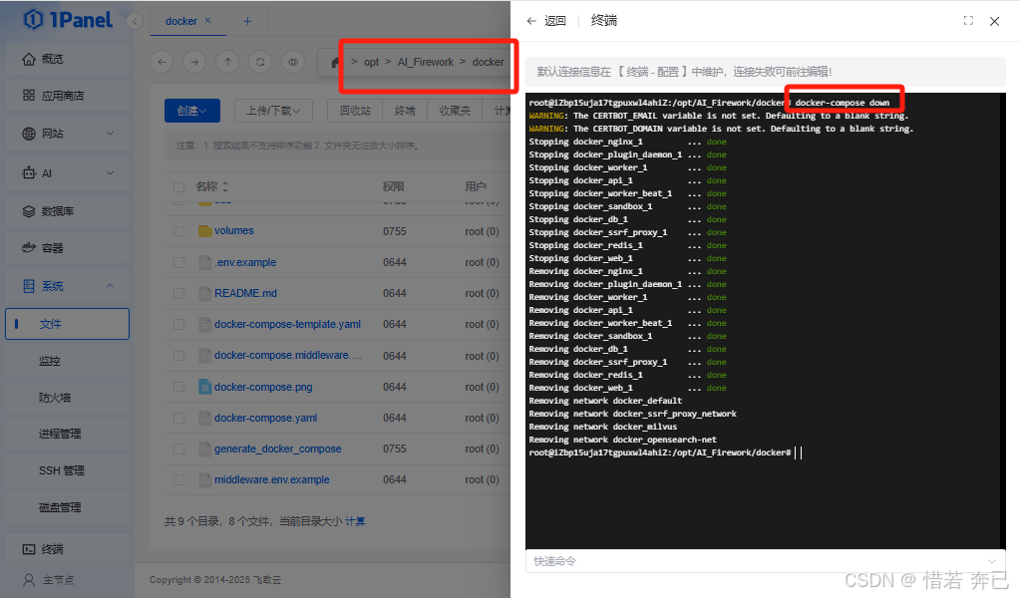Collapse the 系统 menu
The image size is (1020, 598).
67,286
